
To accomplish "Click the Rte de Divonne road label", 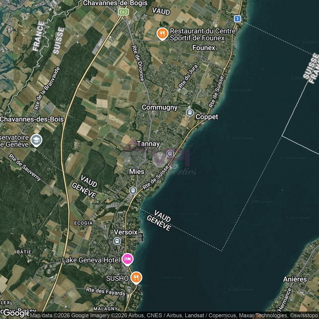I will tap(138, 63).
